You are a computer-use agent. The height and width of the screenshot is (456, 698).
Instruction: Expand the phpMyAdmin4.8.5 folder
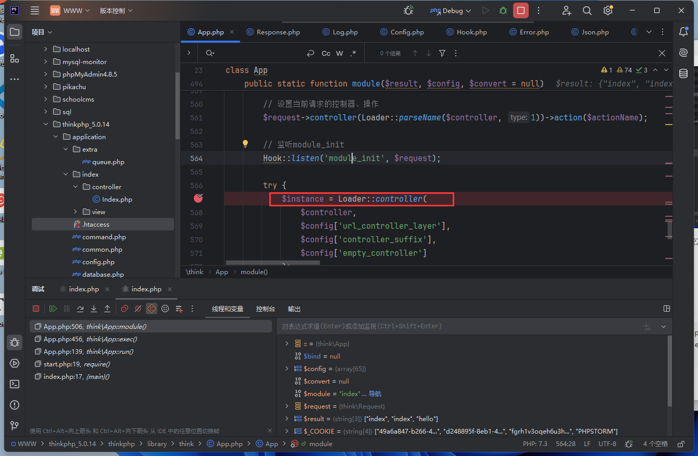point(46,74)
